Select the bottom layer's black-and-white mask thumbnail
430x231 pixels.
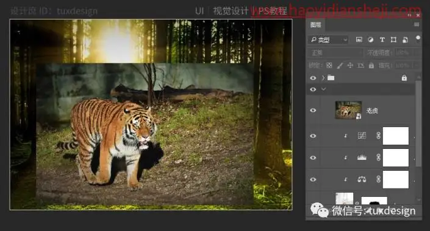tap(374, 201)
